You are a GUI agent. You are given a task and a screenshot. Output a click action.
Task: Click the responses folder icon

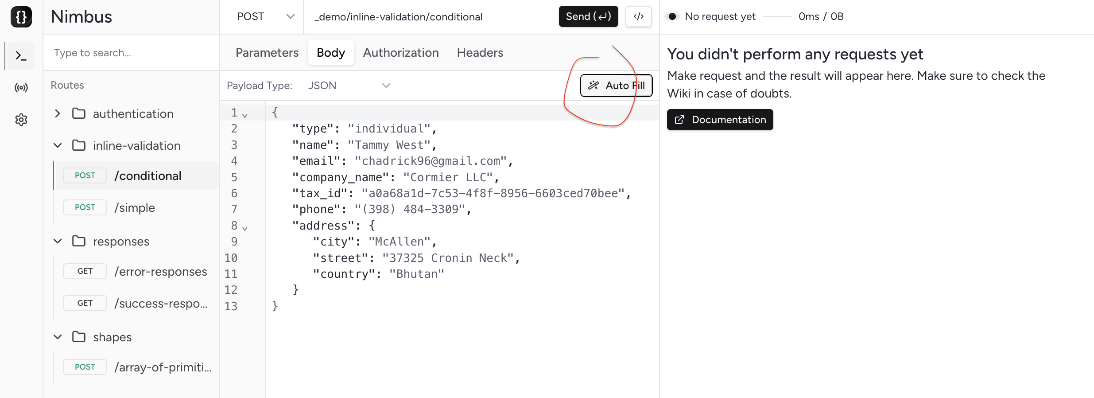[79, 241]
